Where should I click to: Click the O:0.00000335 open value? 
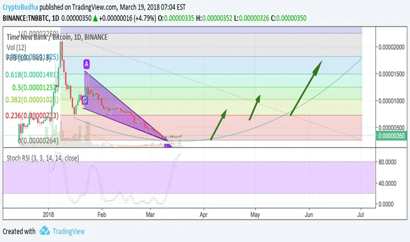click(176, 18)
